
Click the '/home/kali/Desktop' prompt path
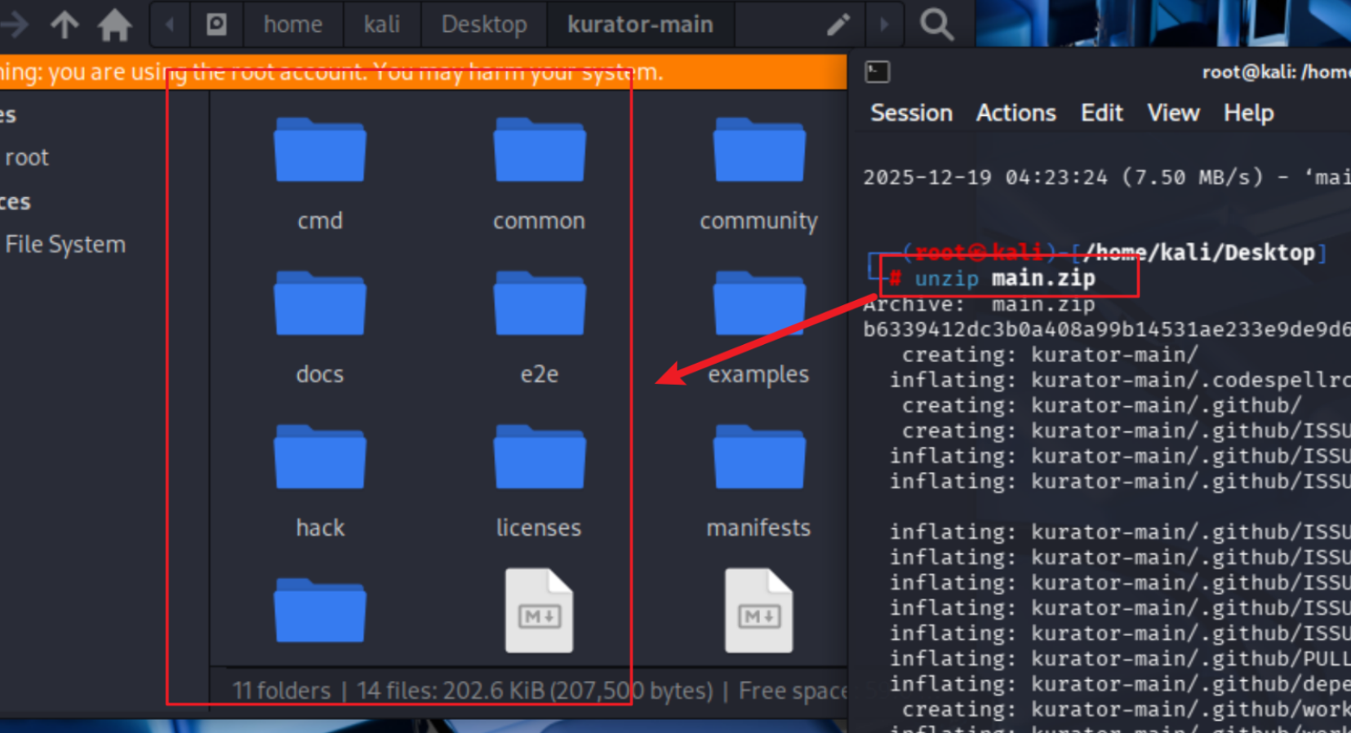pyautogui.click(x=1198, y=253)
